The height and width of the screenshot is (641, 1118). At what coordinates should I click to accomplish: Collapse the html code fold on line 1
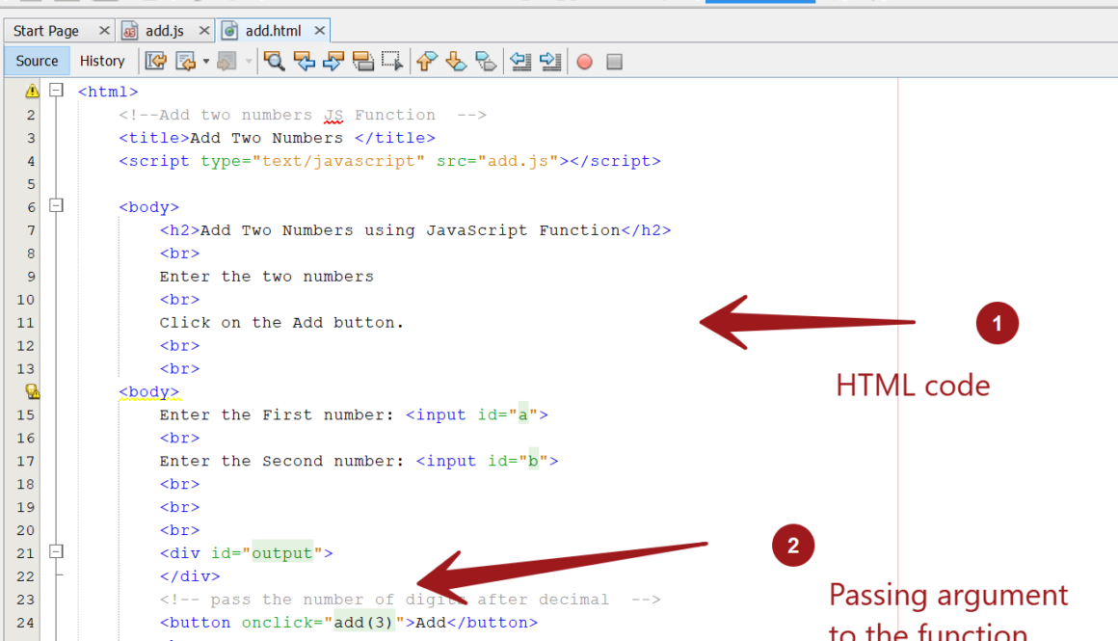[x=56, y=91]
